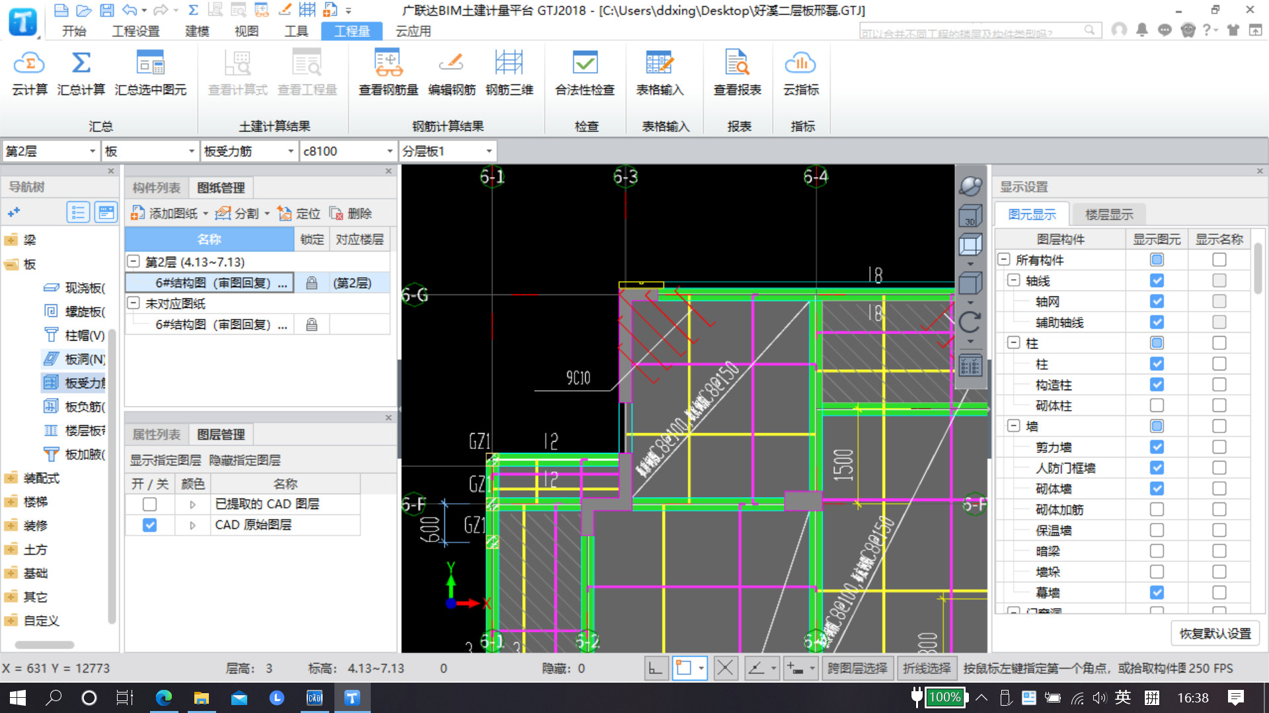This screenshot has width=1269, height=713.
Task: Switch to the 属性列表 tab
Action: click(157, 434)
